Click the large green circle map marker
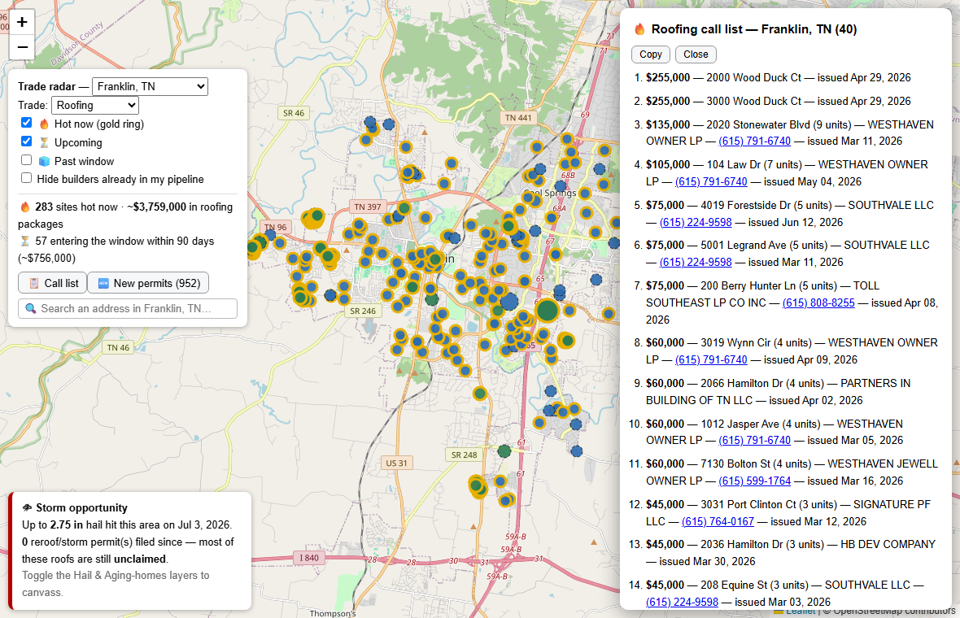 point(548,311)
